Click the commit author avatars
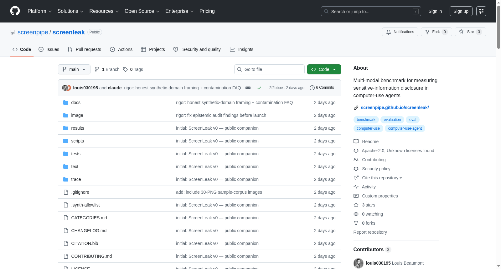This screenshot has width=501, height=269. 66,88
